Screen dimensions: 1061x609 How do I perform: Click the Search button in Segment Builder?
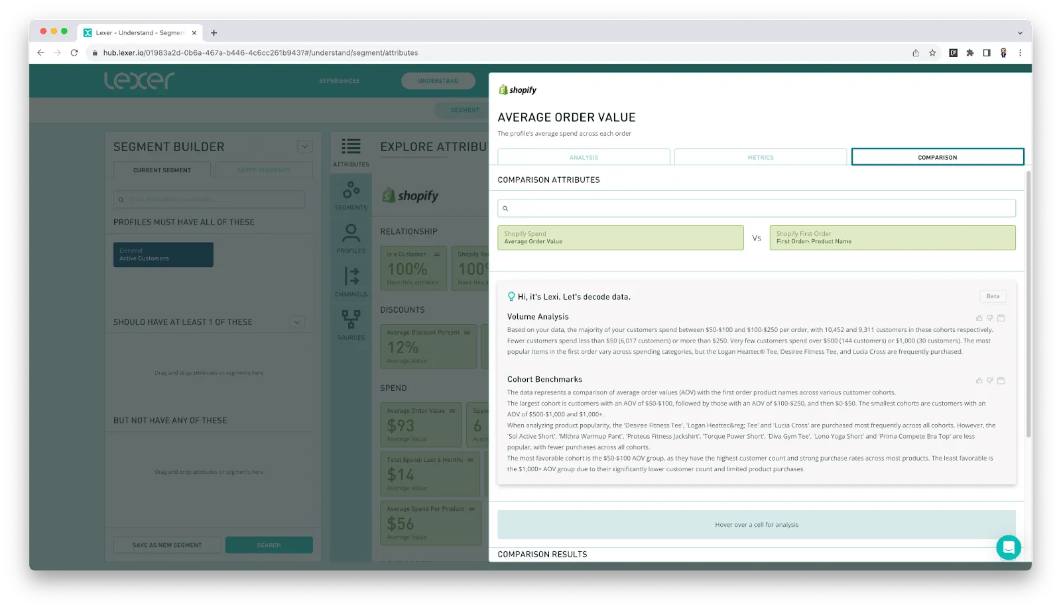click(x=269, y=545)
